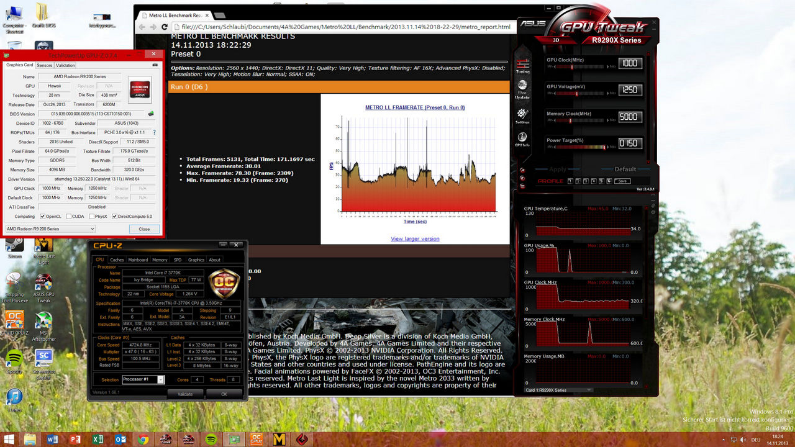Viewport: 795px width, 447px height.
Task: Click the Validate button in CPU-Z
Action: 185,394
